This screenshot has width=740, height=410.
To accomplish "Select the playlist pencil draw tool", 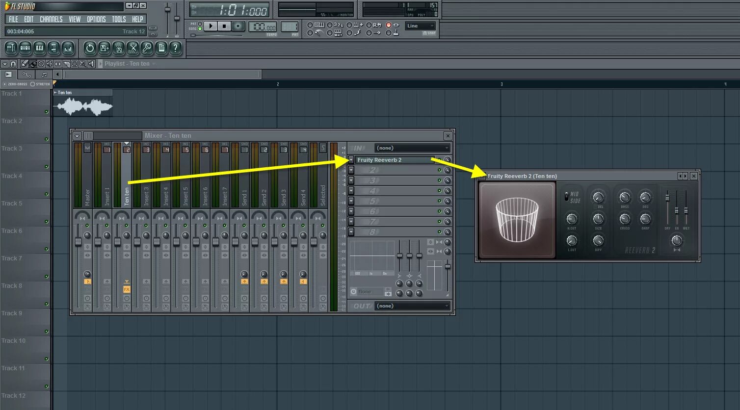I will point(25,64).
